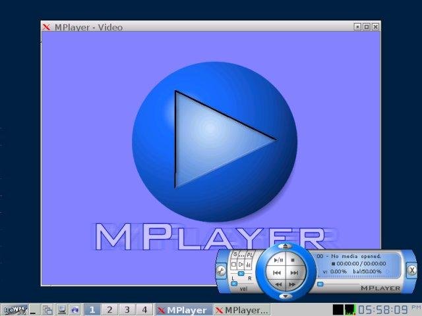Skip to next track in MPlayer controller
Viewport: 422px width, 316px height.
pos(295,273)
